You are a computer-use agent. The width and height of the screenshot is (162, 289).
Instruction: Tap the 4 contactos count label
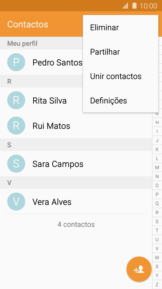[76, 224]
